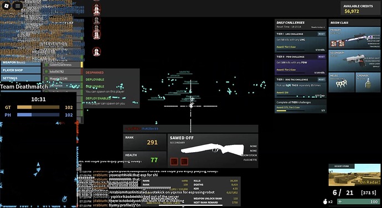Click the ammo counter 6 / 21
Image resolution: width=382 pixels, height=208 pixels.
pos(343,193)
